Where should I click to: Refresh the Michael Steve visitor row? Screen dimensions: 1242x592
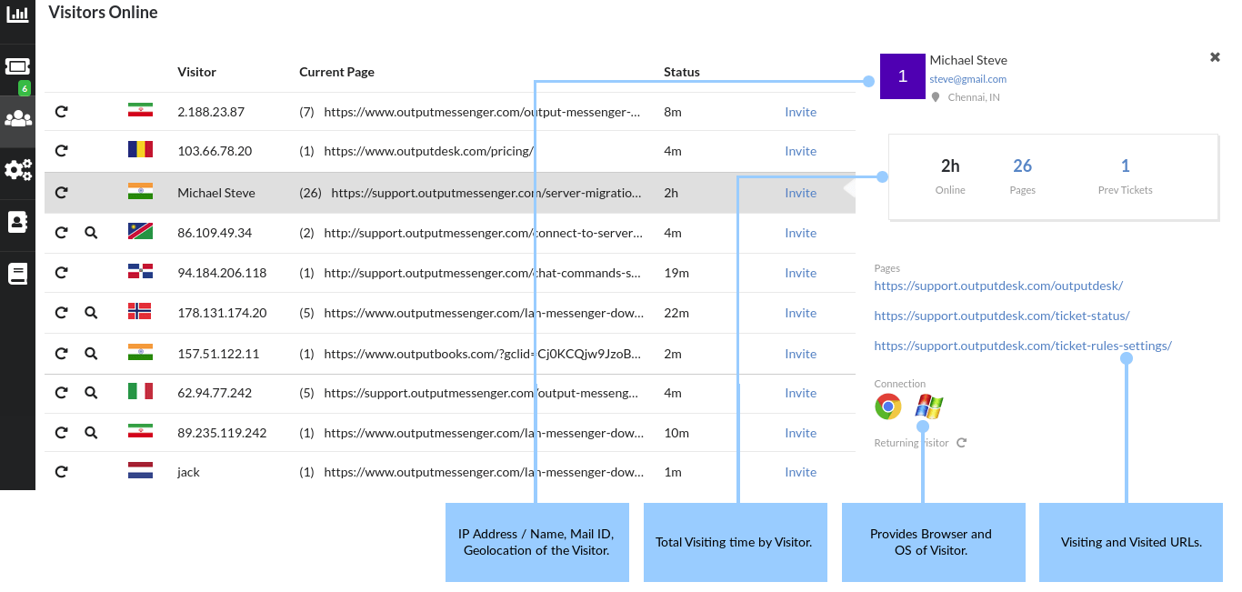click(x=61, y=193)
